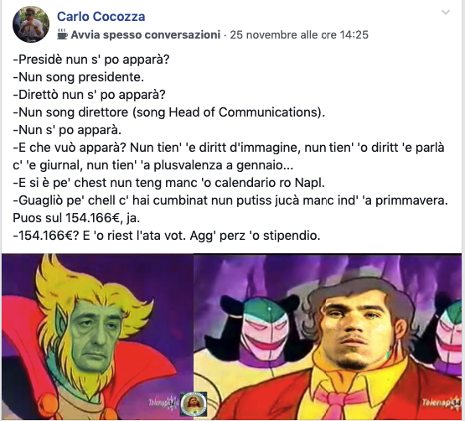The width and height of the screenshot is (465, 421).
Task: Open Carlo Cocozza's round profile picture
Action: tap(31, 24)
